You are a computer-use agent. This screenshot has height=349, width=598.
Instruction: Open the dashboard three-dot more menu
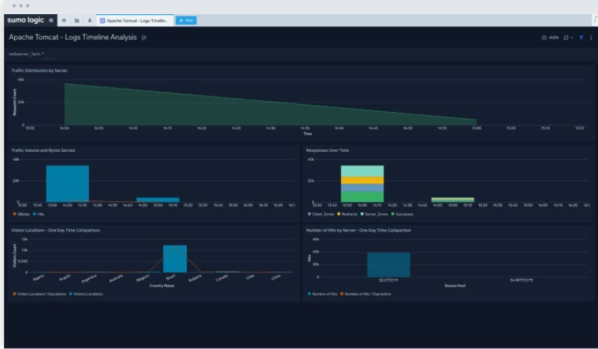pyautogui.click(x=591, y=38)
